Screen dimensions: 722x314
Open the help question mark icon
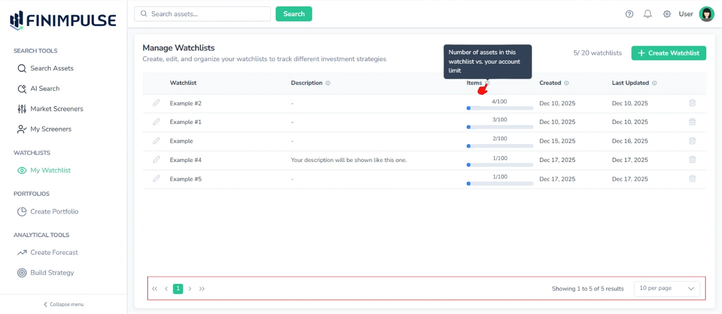[x=629, y=14]
